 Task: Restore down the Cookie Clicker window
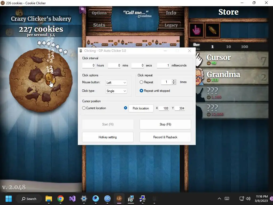point(254,3)
